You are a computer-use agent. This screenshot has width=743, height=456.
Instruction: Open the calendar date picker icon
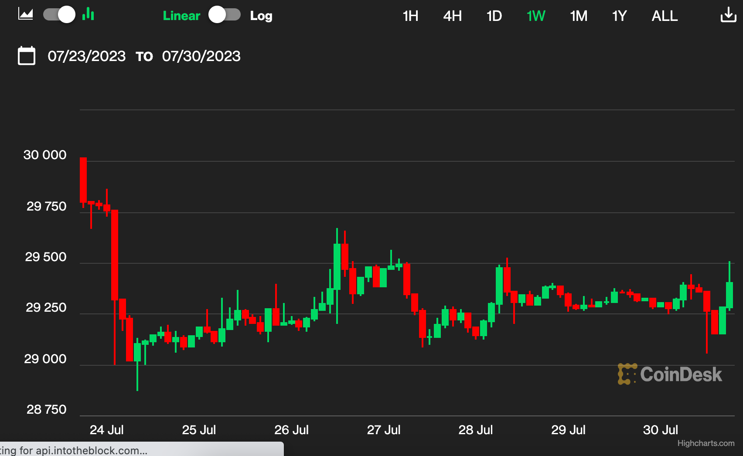coord(27,56)
